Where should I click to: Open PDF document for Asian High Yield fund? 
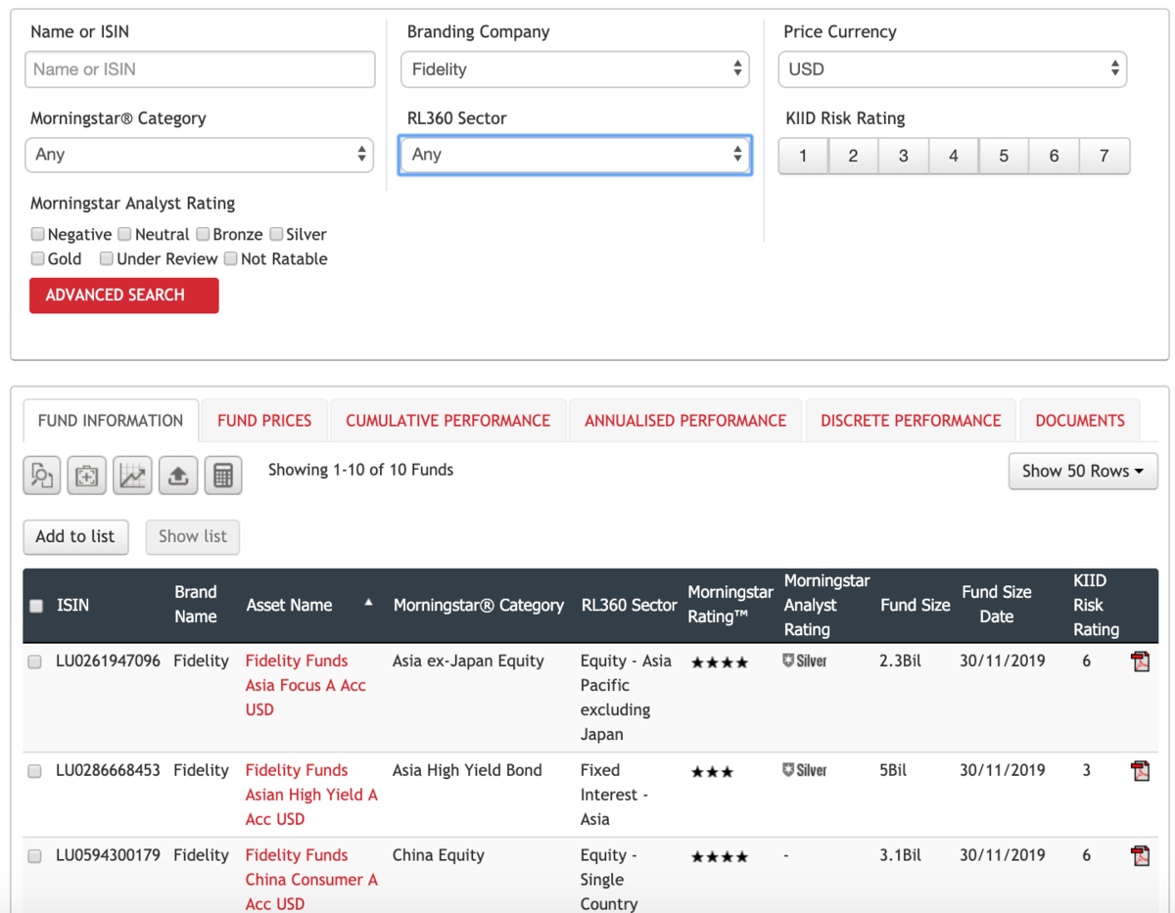[x=1140, y=771]
